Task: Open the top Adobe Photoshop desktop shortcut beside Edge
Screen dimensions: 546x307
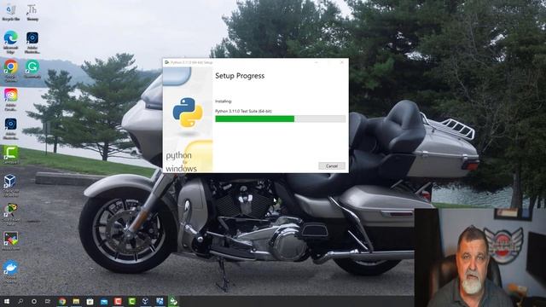Action: pyautogui.click(x=32, y=42)
